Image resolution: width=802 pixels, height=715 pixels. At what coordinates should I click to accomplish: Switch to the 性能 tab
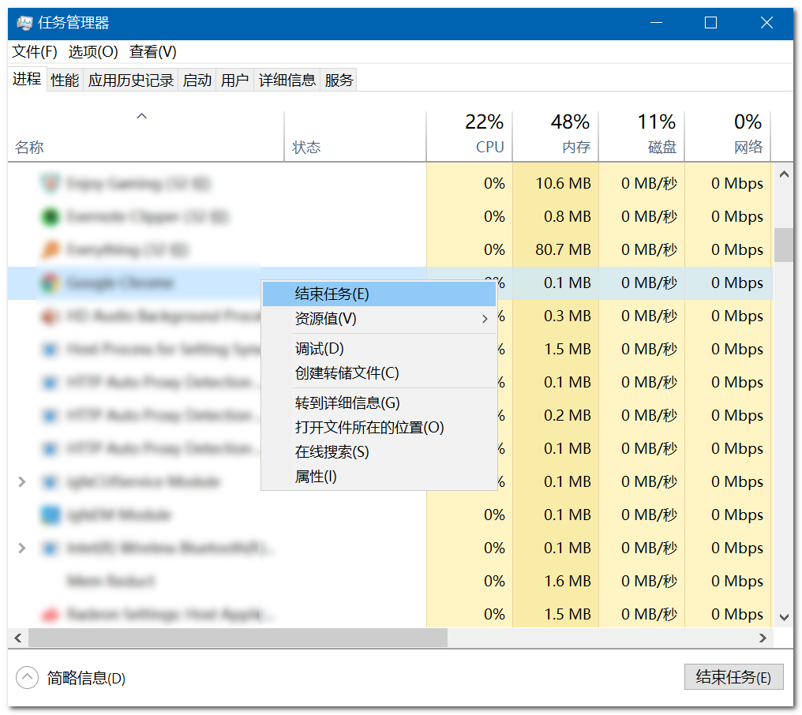65,80
